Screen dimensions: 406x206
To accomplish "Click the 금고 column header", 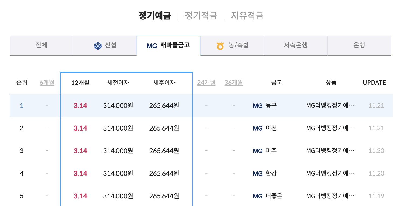I will (x=277, y=83).
